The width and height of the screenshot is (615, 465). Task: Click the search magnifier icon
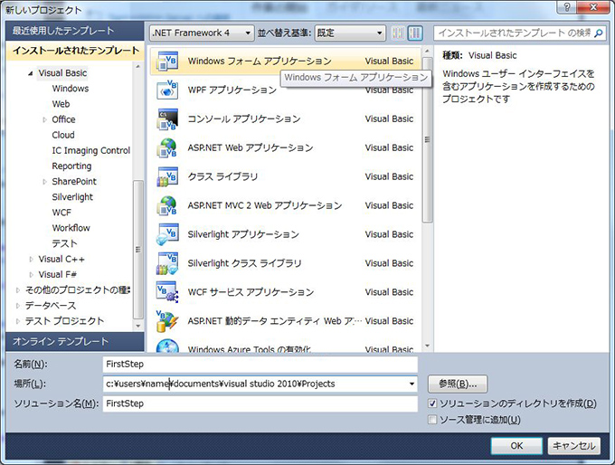pyautogui.click(x=599, y=33)
